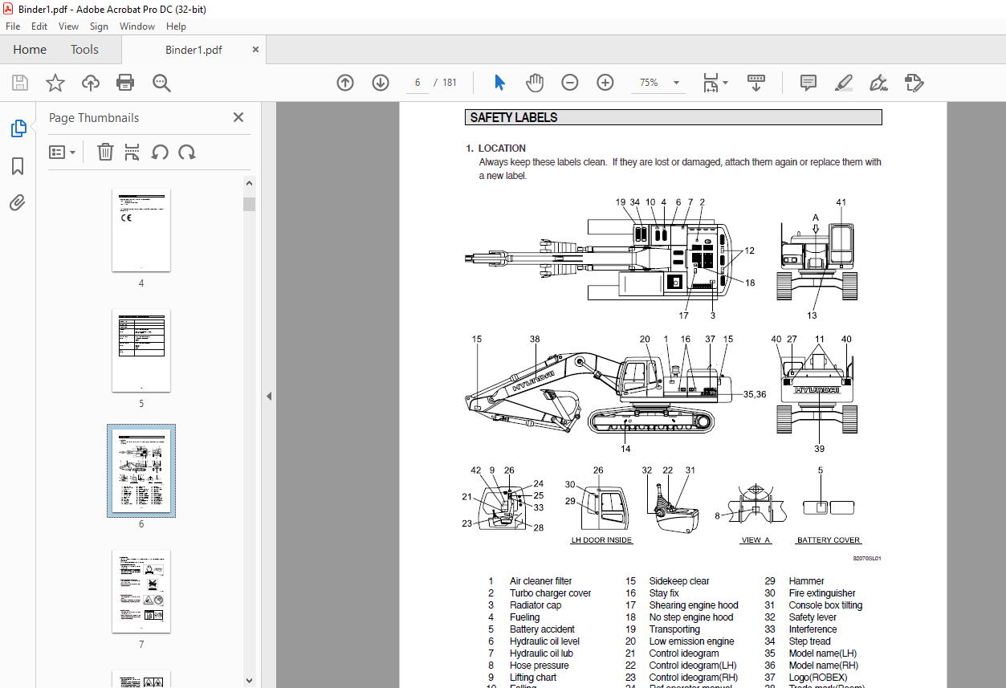Open the File menu
The width and height of the screenshot is (1006, 688).
pos(13,26)
